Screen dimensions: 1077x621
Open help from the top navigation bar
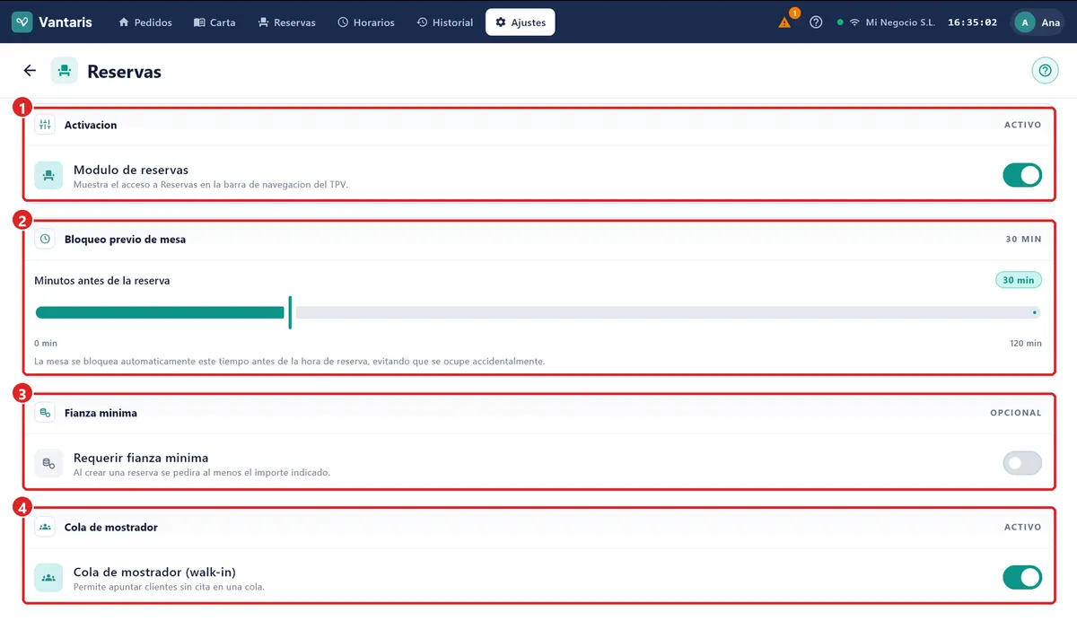(x=816, y=22)
